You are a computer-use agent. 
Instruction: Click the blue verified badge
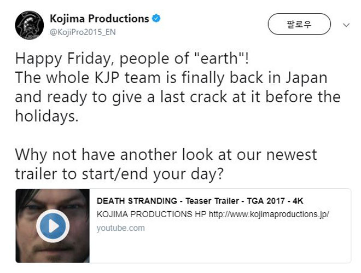click(156, 19)
